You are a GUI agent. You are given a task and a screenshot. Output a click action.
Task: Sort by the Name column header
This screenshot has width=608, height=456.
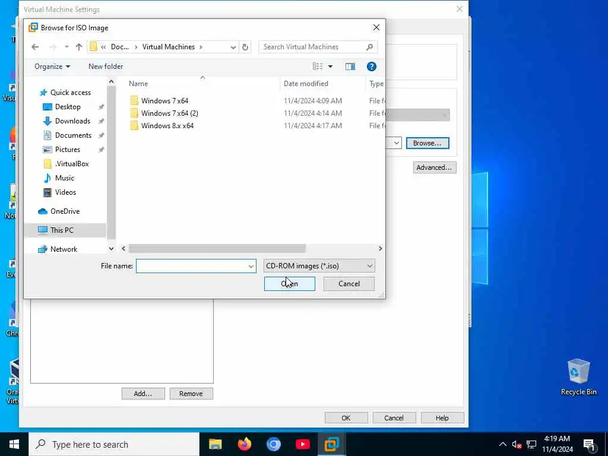coord(138,84)
